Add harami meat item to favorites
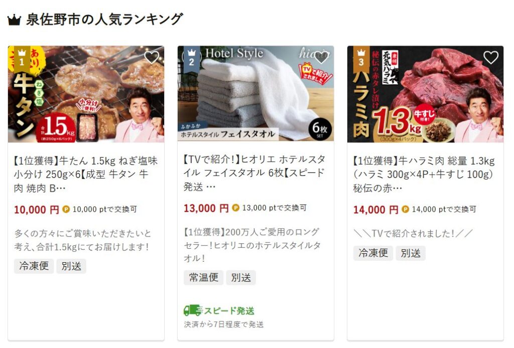Screen dimensions: 514x348 tap(491, 58)
